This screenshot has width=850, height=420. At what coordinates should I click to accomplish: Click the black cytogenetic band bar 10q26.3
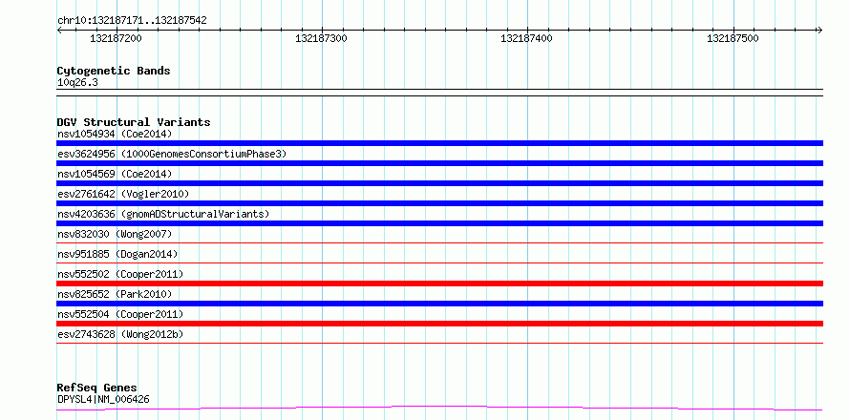point(439,93)
